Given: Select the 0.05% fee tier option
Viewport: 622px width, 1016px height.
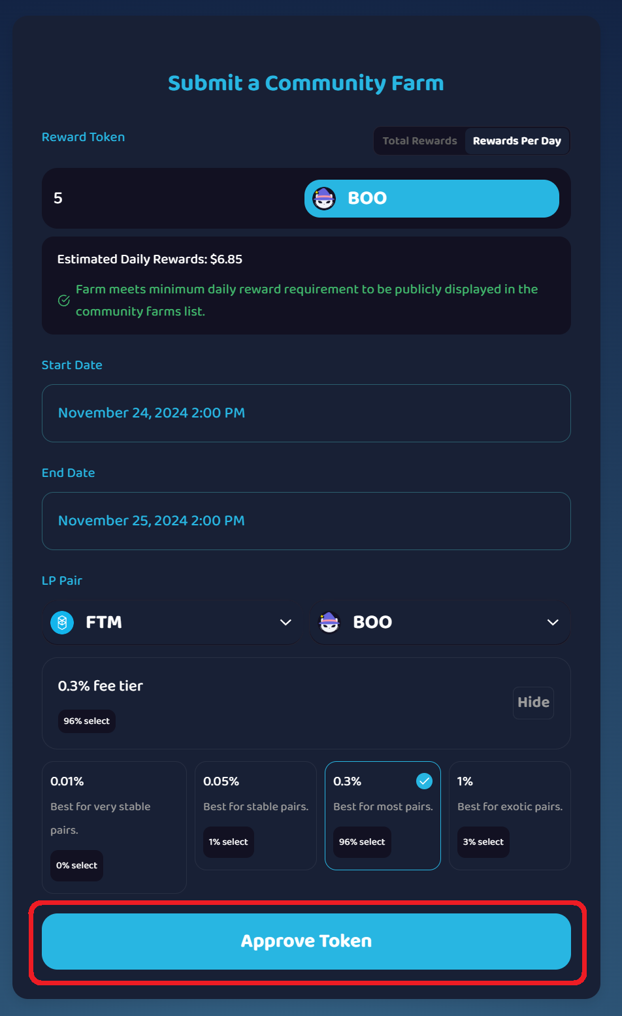Looking at the screenshot, I should [255, 815].
